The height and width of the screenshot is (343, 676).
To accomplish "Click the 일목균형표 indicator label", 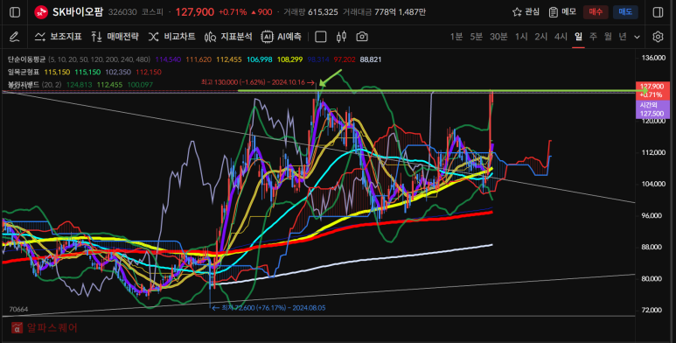I will pyautogui.click(x=24, y=72).
